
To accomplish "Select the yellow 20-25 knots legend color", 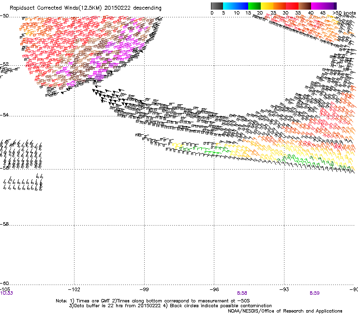I will tap(267, 6).
